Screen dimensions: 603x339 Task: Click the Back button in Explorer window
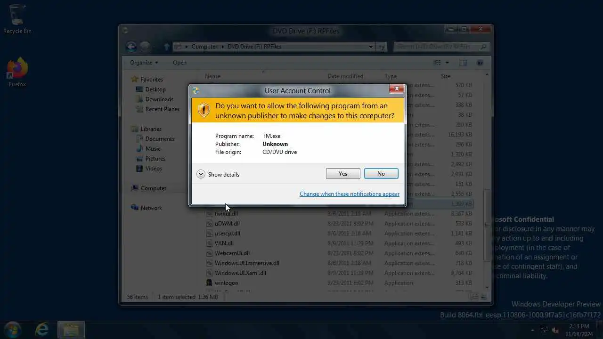pyautogui.click(x=131, y=46)
